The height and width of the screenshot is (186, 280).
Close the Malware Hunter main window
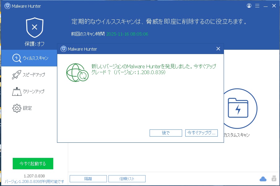[x=274, y=6]
